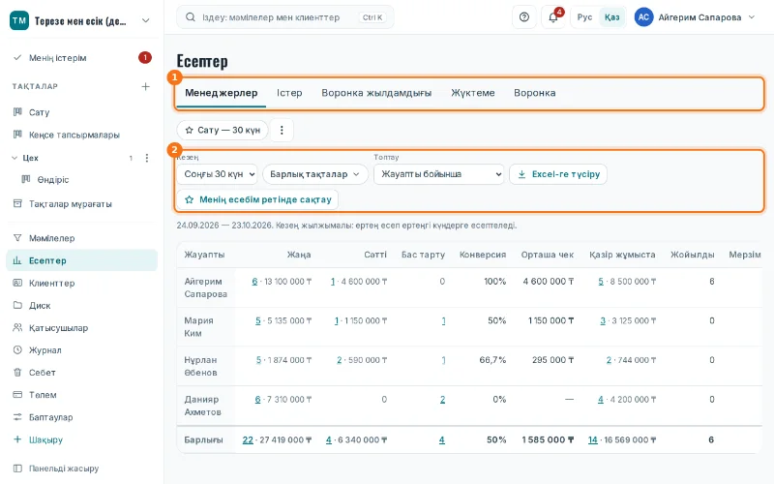
Task: Click Данияр Ахметов rejected link 2
Action: (x=442, y=400)
